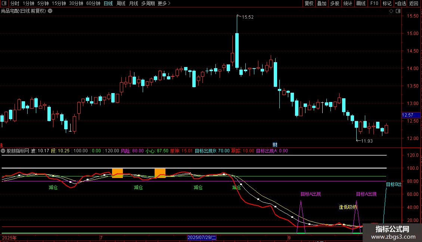The height and width of the screenshot is (242, 422).
Task: Expand the 尚品宅配 title dropdown arrow
Action: 50,11
